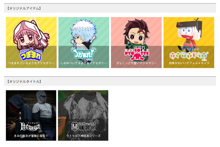
Task: Click ぴょこっと可愛いアクセサリー caption
Action: [136, 63]
